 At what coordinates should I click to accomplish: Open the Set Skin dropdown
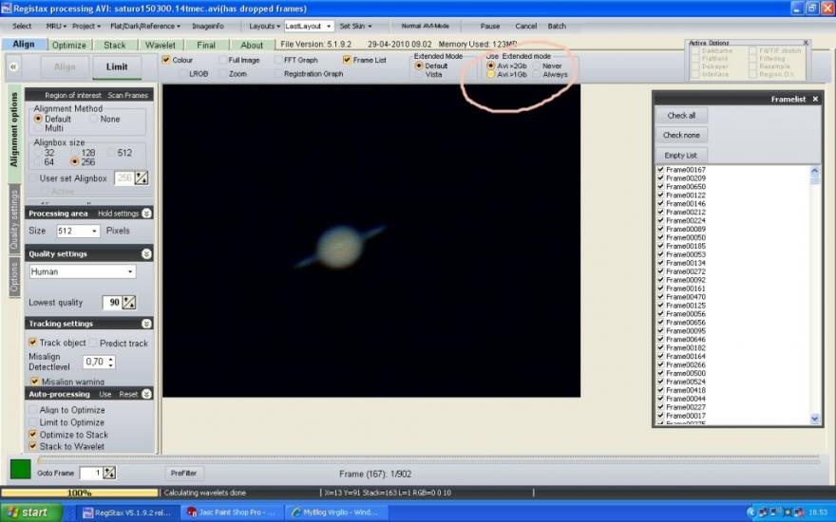point(355,27)
